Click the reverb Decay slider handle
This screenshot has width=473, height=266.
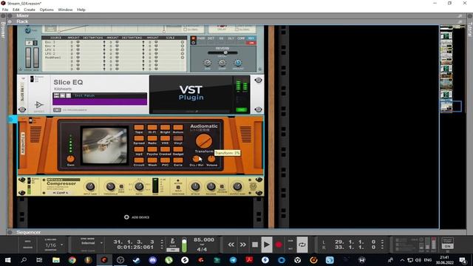click(x=225, y=52)
